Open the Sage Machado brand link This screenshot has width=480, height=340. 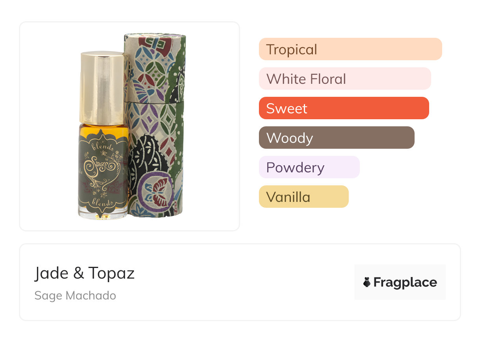click(x=75, y=296)
